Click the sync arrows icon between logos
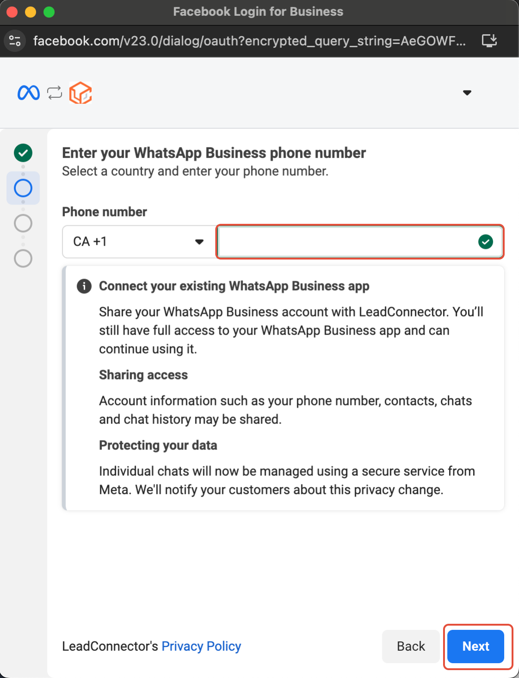This screenshot has height=678, width=519. tap(55, 93)
